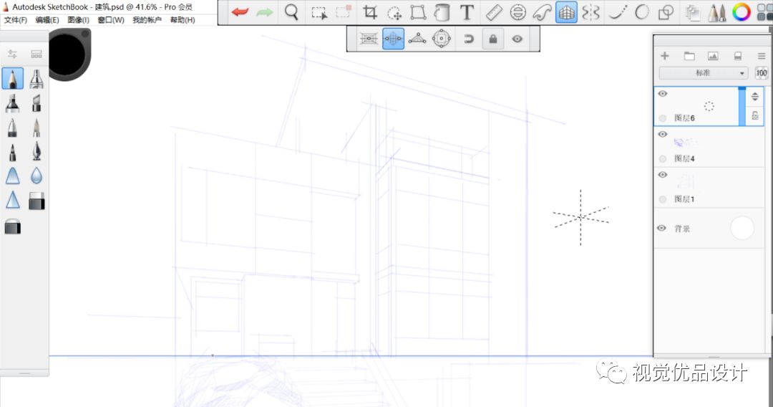Turn off the Perspective Guides tool

coord(566,12)
